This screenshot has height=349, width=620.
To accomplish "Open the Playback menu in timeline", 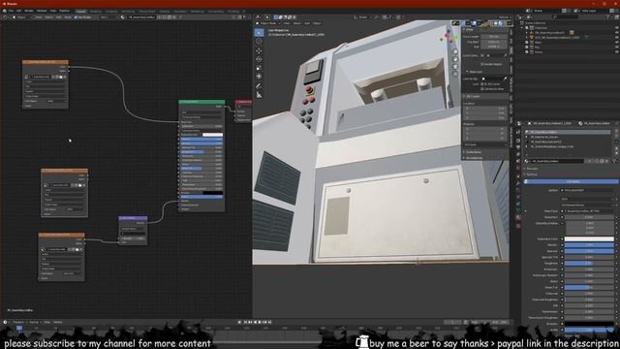I will click(x=18, y=322).
